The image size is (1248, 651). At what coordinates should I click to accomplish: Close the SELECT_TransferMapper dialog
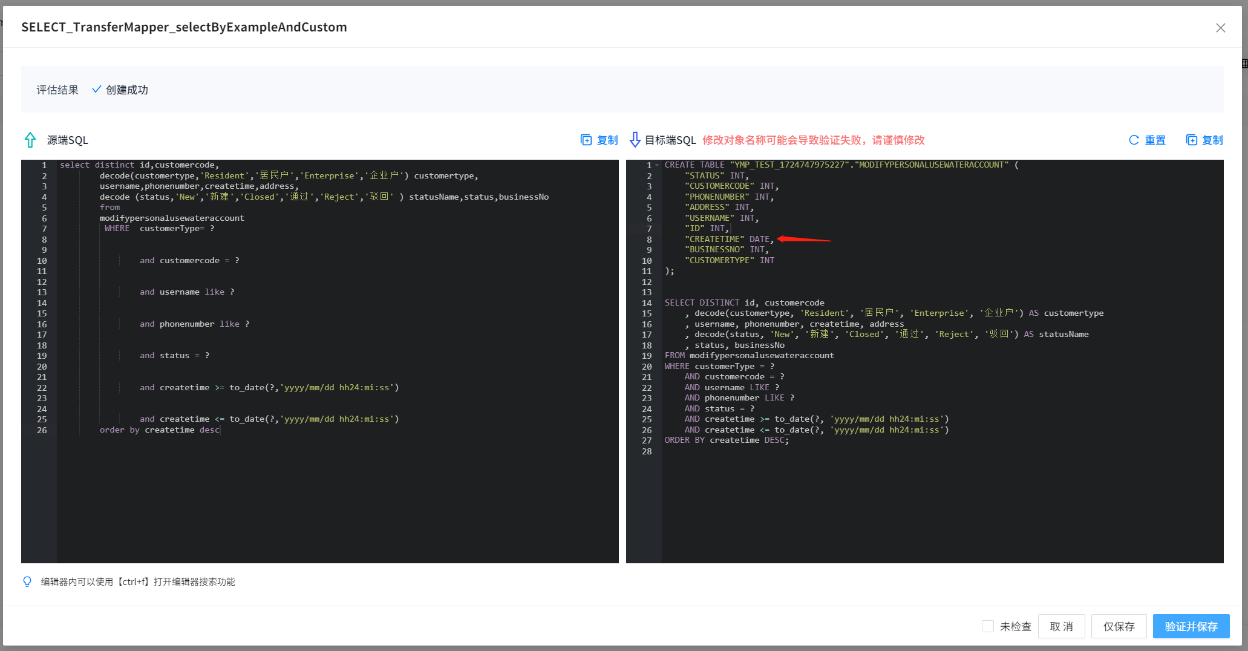pos(1220,27)
